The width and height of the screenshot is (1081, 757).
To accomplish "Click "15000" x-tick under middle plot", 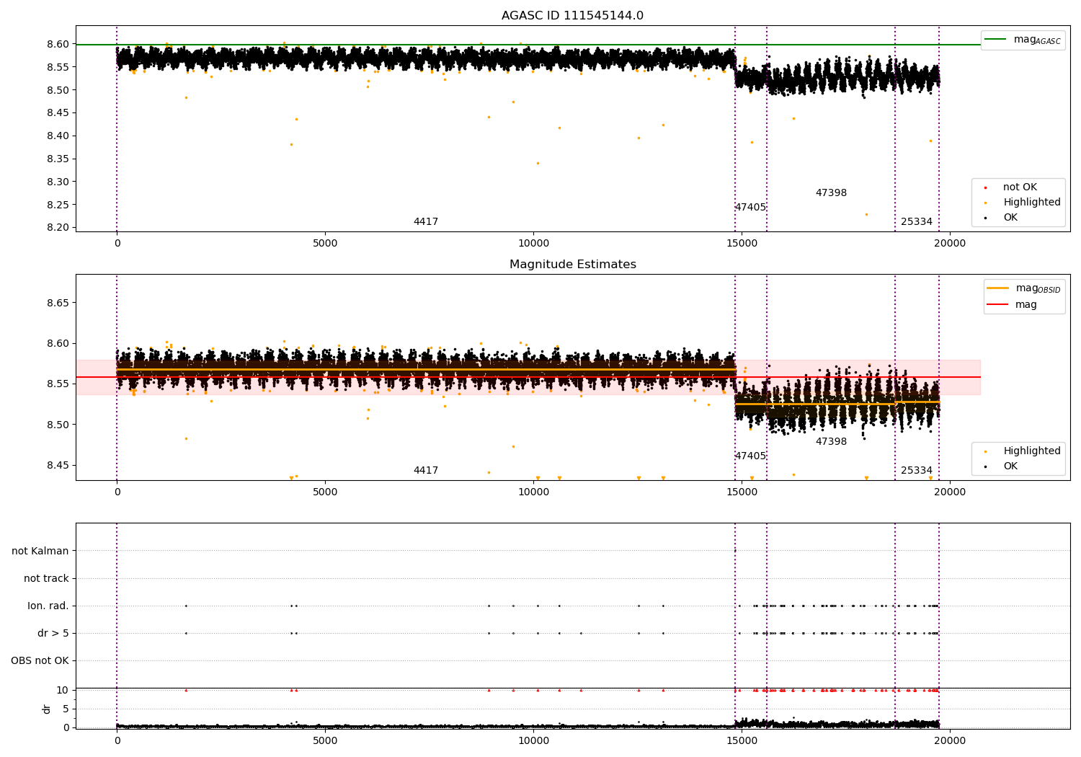I will tap(742, 492).
